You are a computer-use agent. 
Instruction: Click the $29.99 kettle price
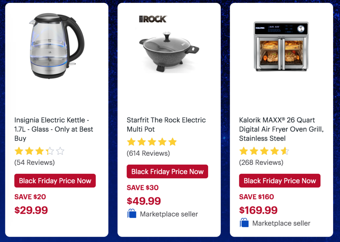31,210
